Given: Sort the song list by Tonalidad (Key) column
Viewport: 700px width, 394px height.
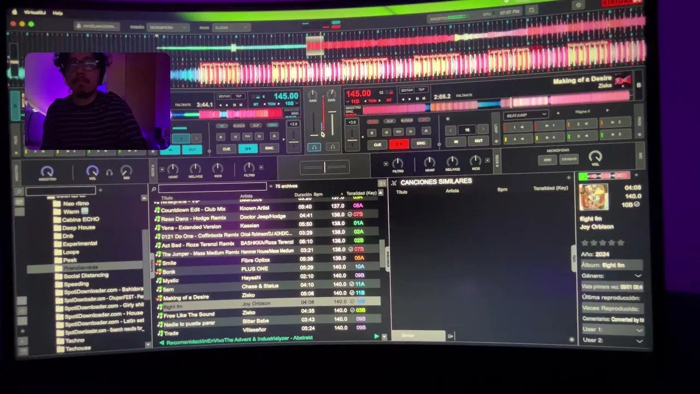Looking at the screenshot, I should click(361, 193).
